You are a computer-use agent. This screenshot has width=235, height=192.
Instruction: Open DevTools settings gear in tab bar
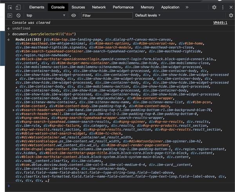point(214,7)
